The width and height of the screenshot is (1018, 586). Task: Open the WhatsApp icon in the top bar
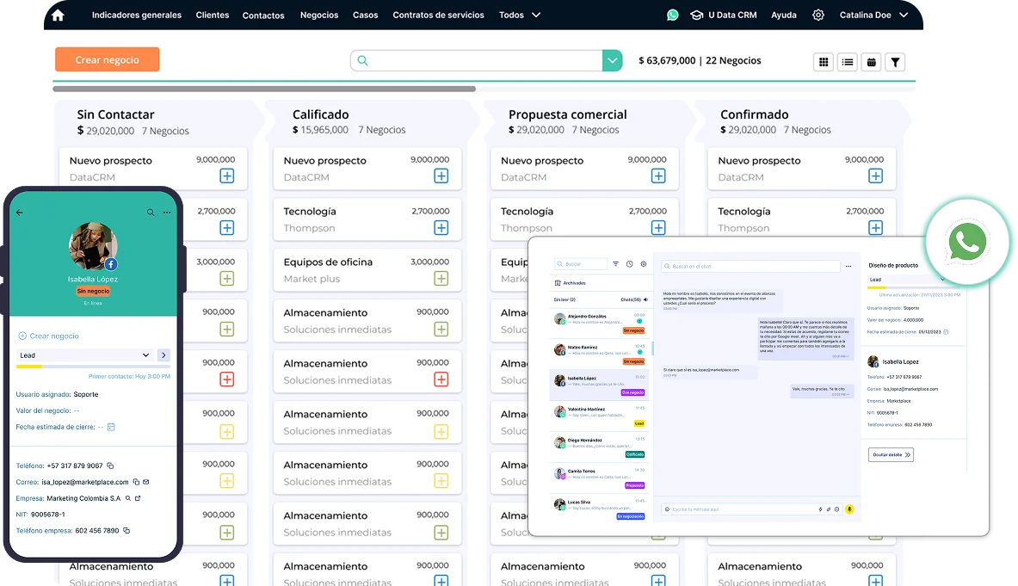pos(671,15)
